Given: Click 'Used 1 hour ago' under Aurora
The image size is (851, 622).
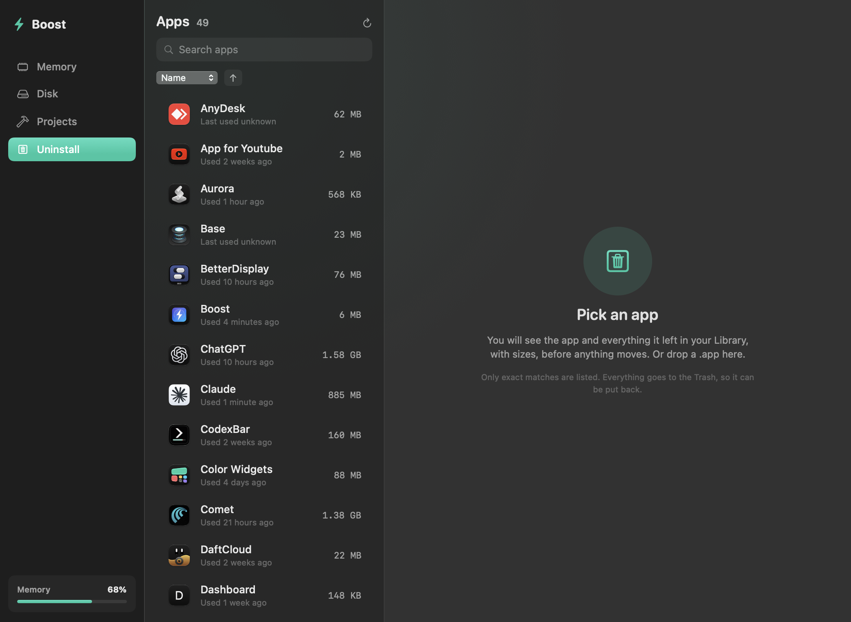Looking at the screenshot, I should pyautogui.click(x=232, y=202).
